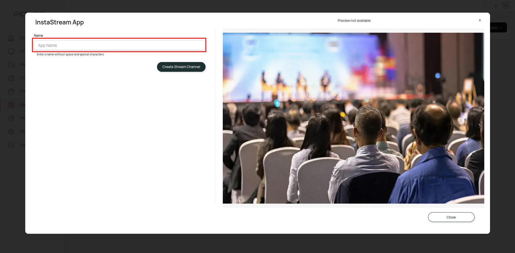This screenshot has width=515, height=253.
Task: Click the App Name input field
Action: (119, 45)
